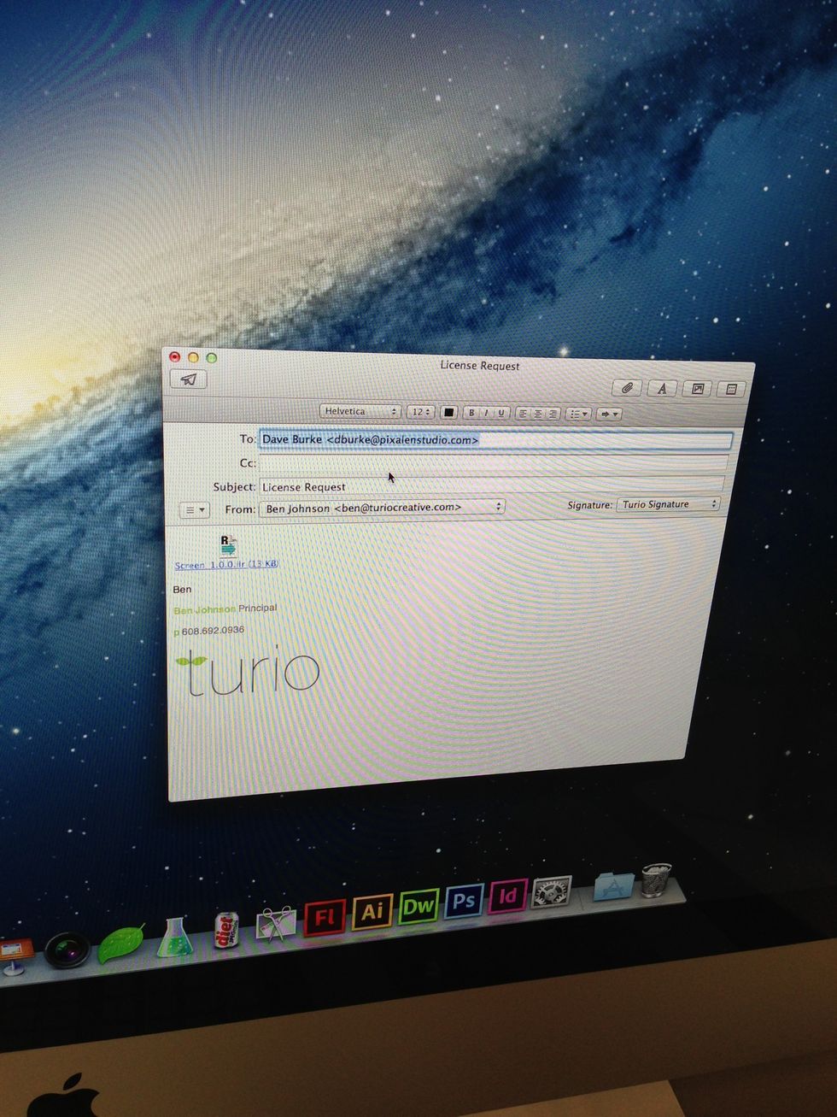Image resolution: width=837 pixels, height=1117 pixels.
Task: Toggle bold formatting
Action: 471,413
